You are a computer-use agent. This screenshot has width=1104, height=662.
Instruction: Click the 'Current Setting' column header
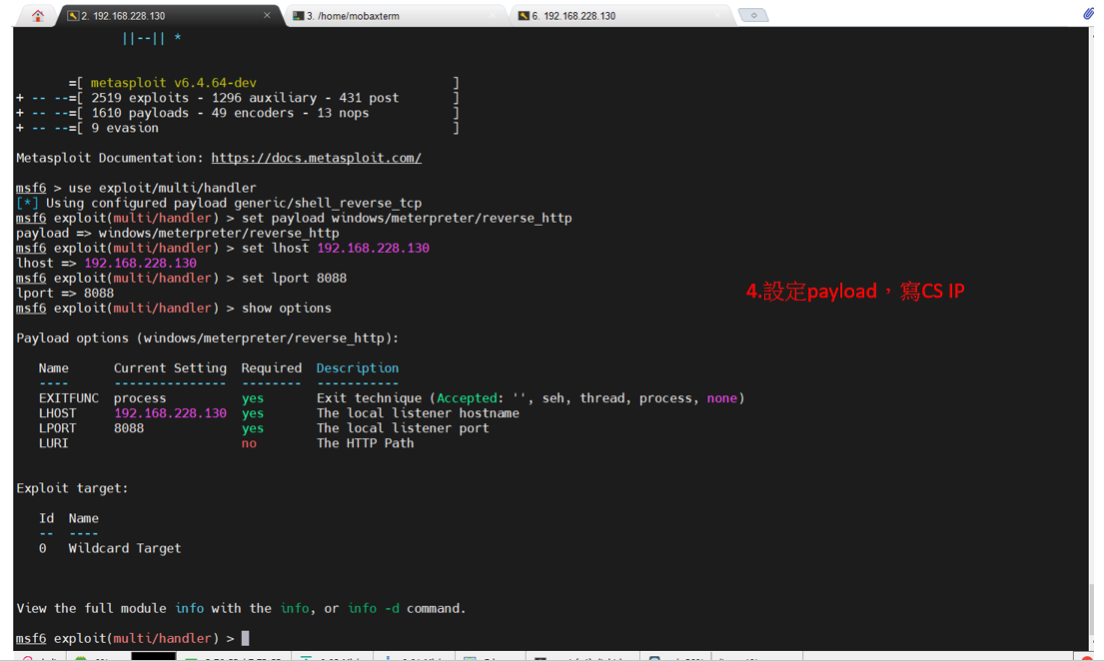point(171,367)
